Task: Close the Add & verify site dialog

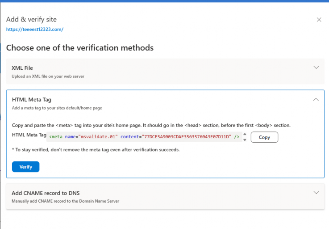Action: (x=319, y=20)
